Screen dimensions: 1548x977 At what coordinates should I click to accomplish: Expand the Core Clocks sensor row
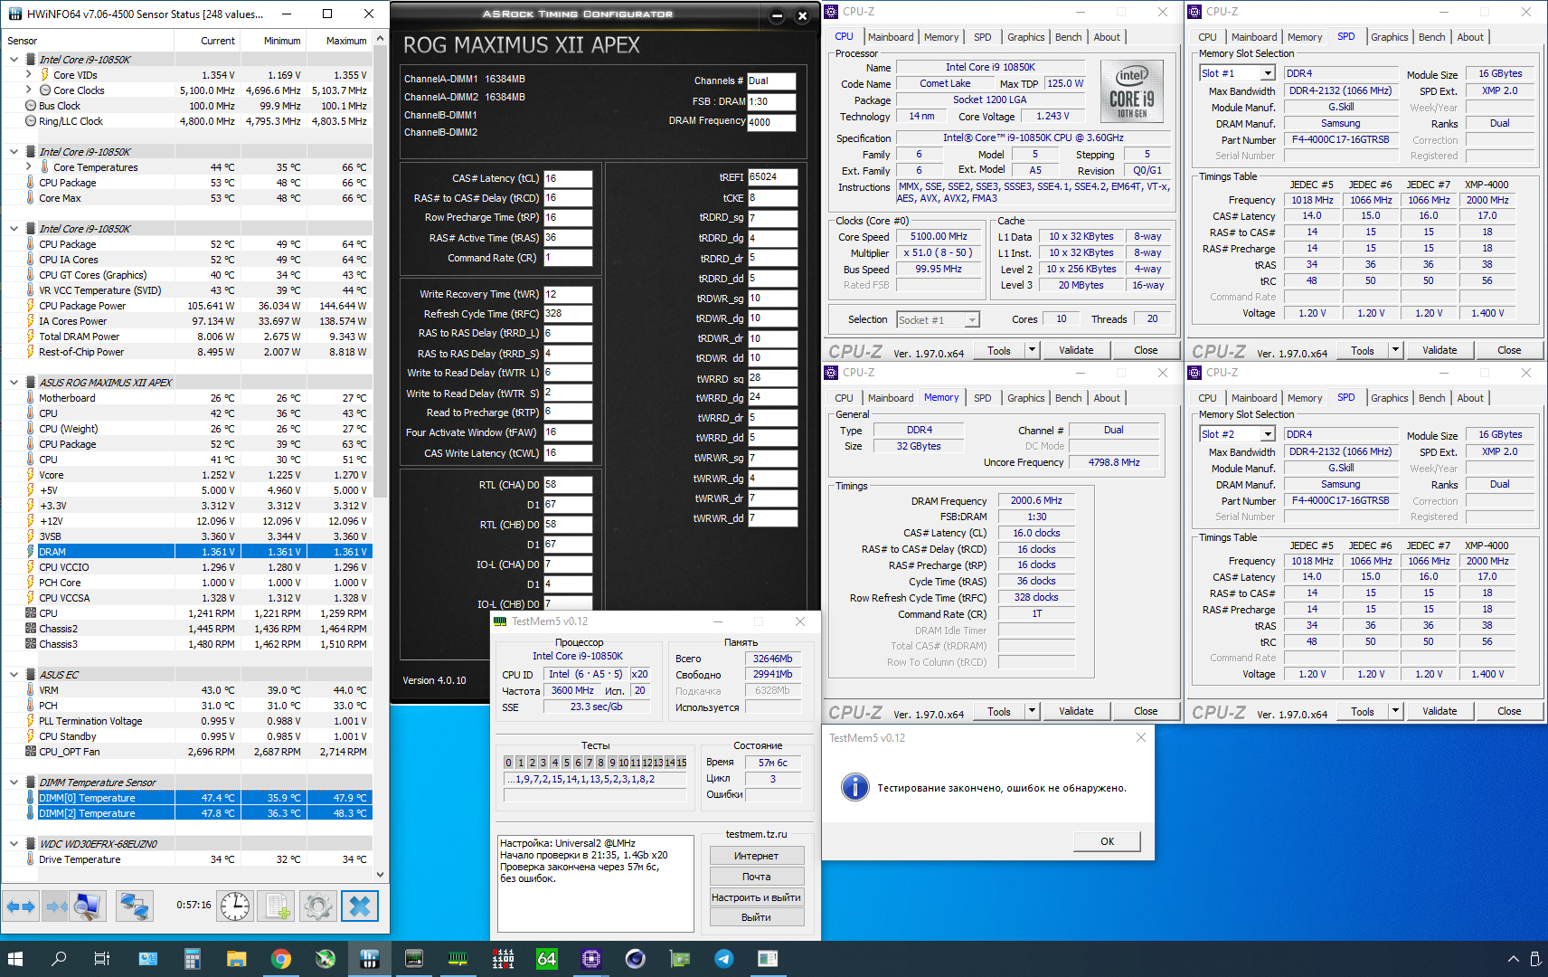coord(29,90)
